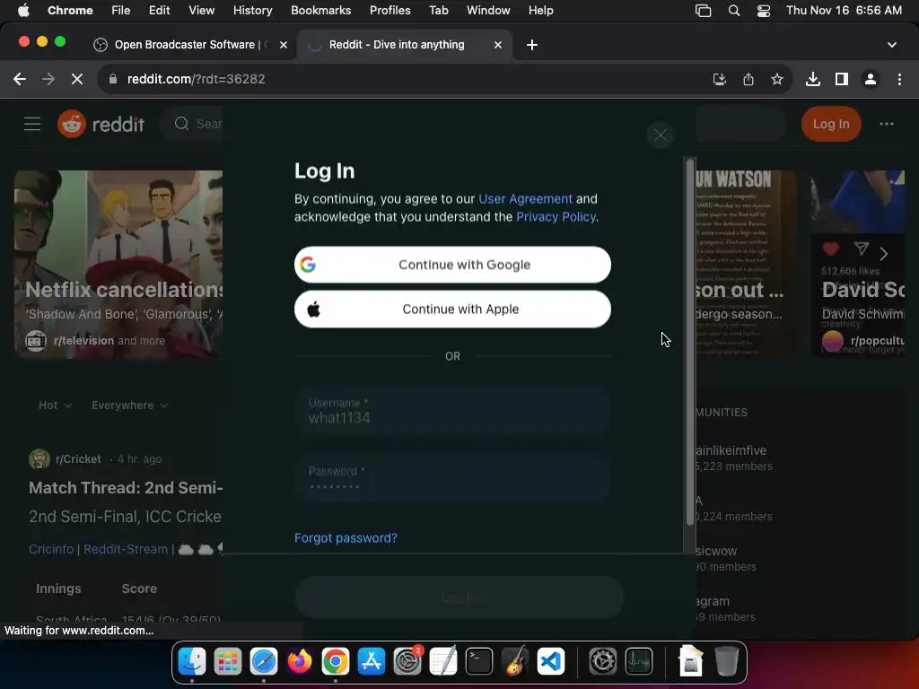Open the User Agreement link
919x689 pixels.
coord(525,199)
